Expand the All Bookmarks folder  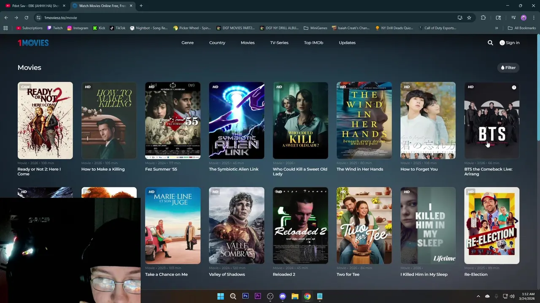[x=522, y=28]
